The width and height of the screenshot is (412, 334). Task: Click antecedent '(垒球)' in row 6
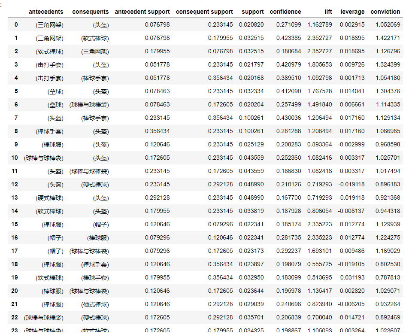55,105
